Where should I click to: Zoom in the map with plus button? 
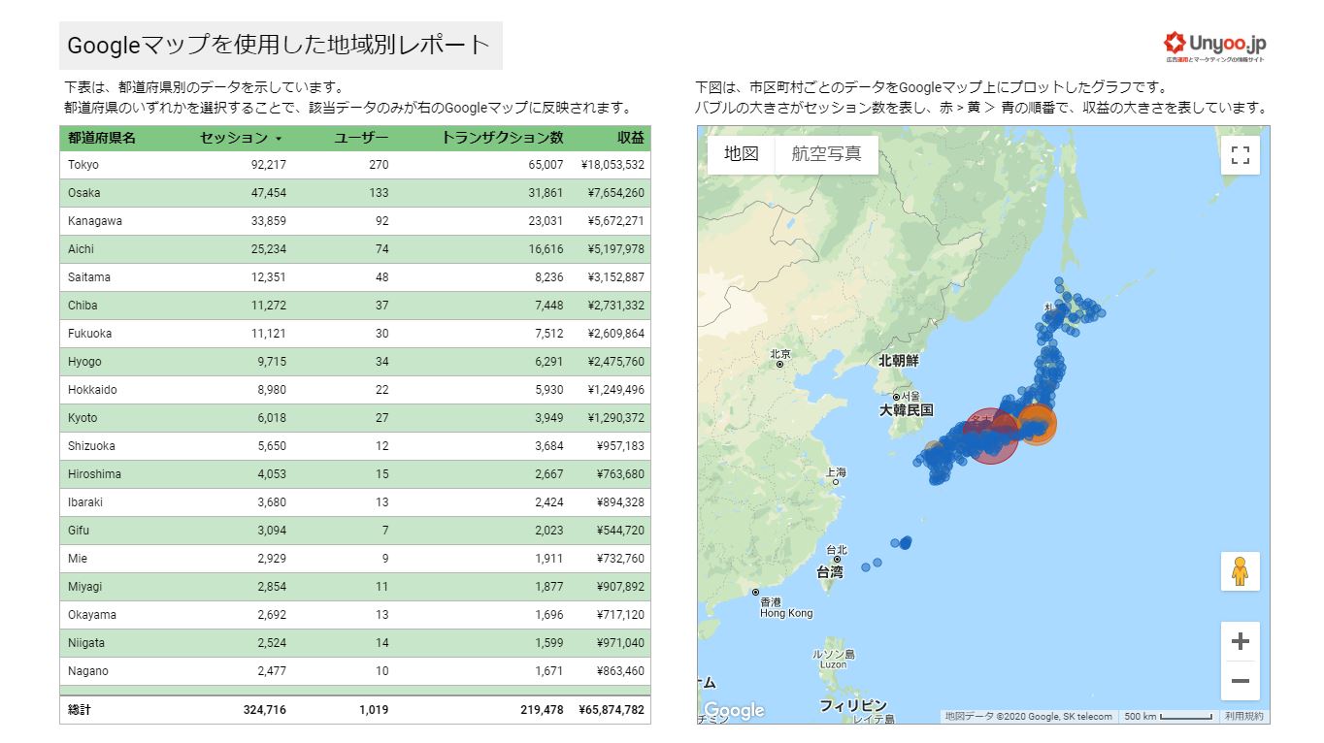[1240, 641]
